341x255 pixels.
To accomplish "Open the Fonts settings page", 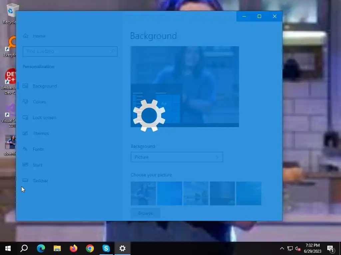I will click(38, 149).
